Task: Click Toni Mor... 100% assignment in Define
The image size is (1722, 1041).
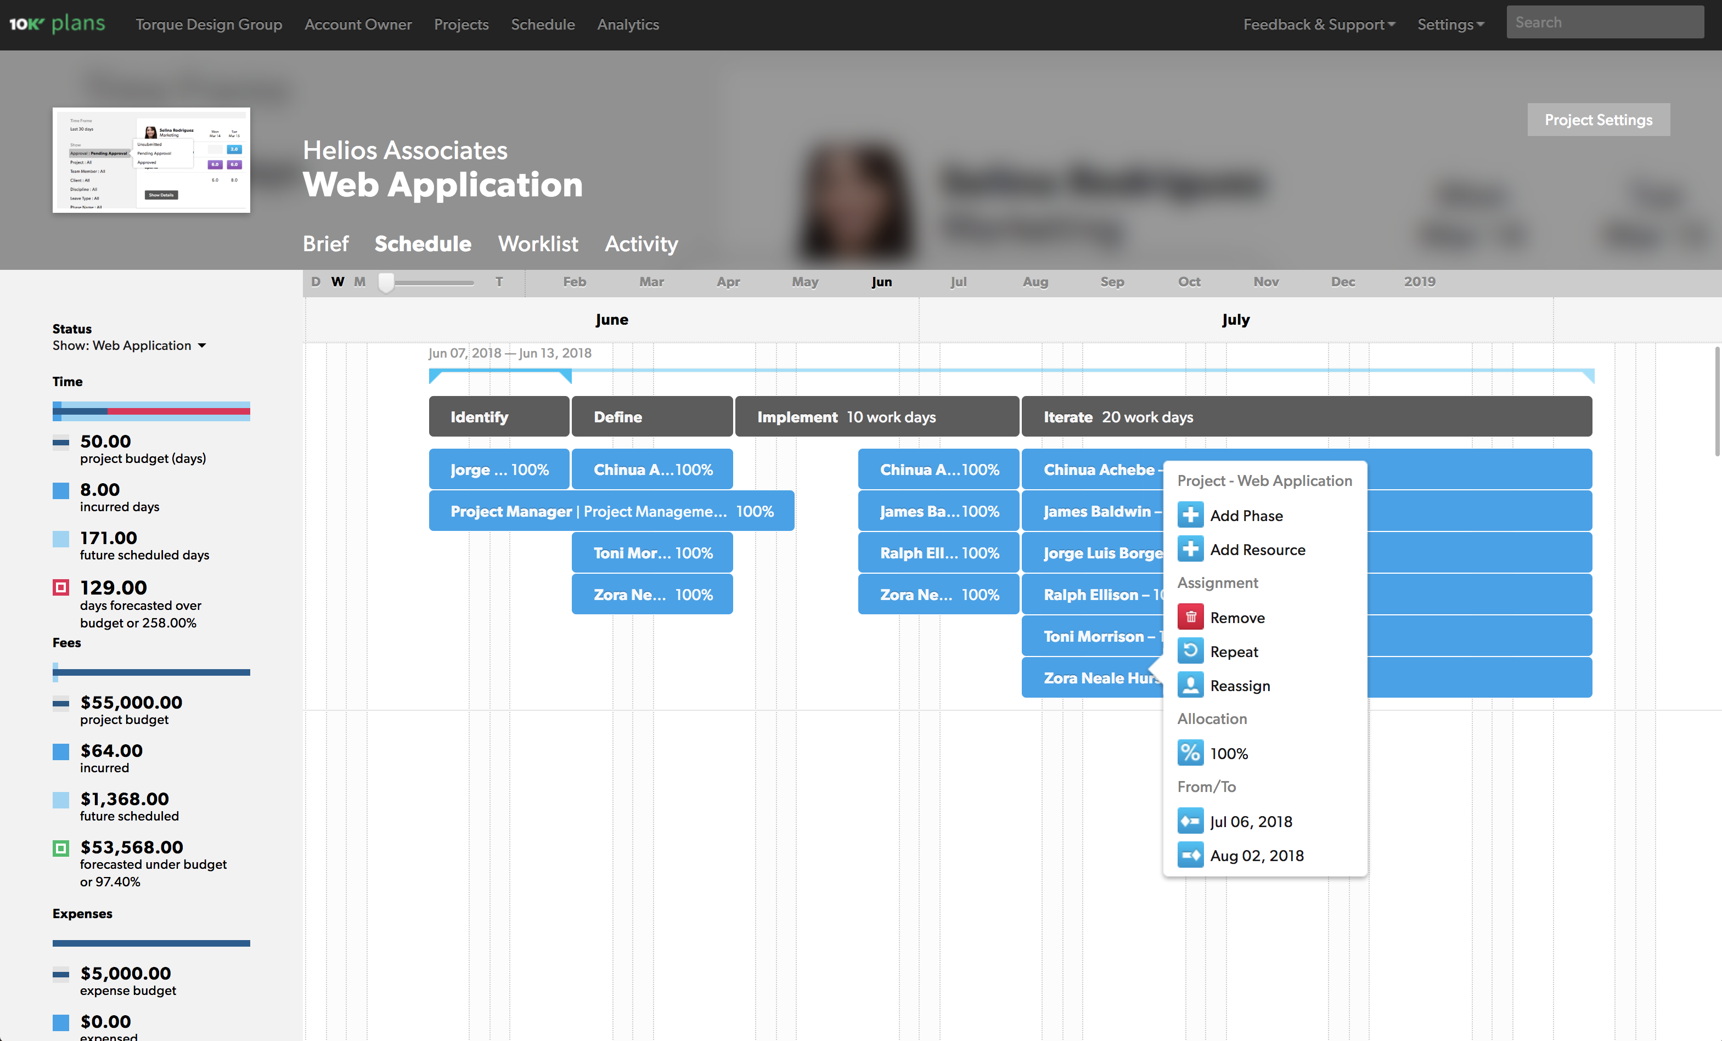Action: pos(652,553)
